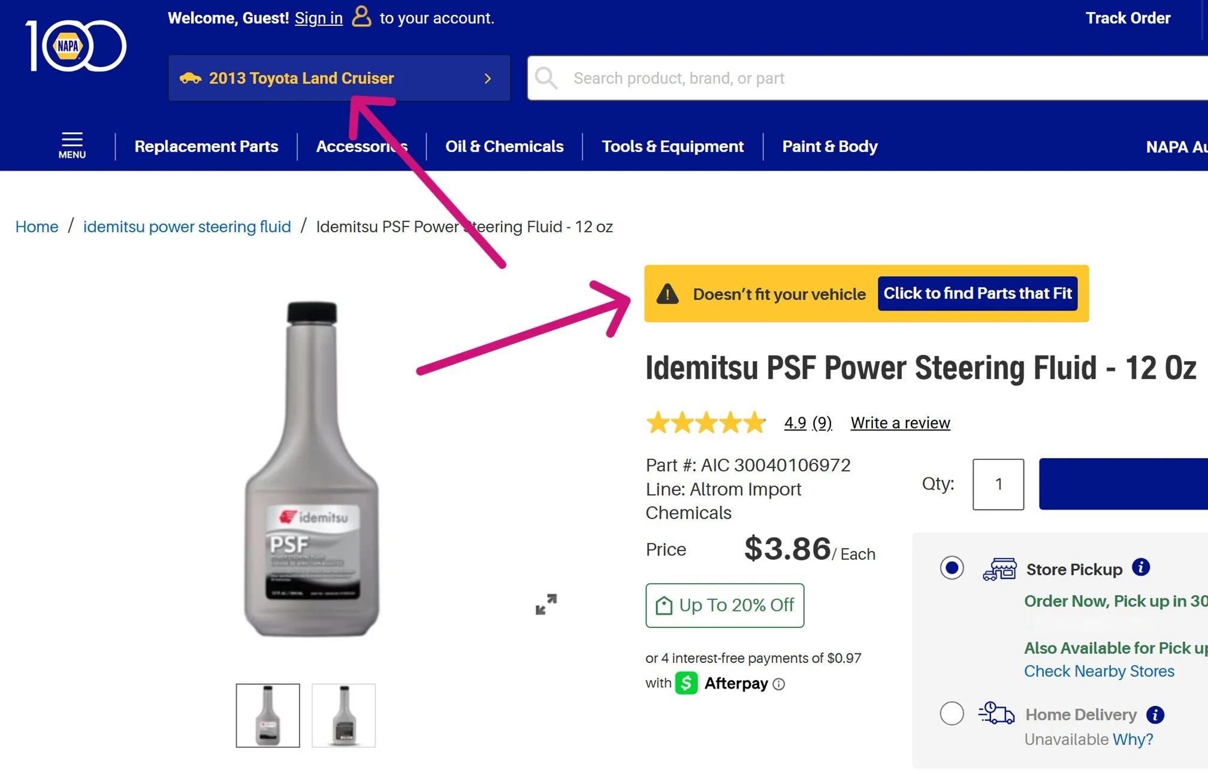Open the hamburger MENU icon
Image resolution: width=1208 pixels, height=773 pixels.
tap(72, 145)
